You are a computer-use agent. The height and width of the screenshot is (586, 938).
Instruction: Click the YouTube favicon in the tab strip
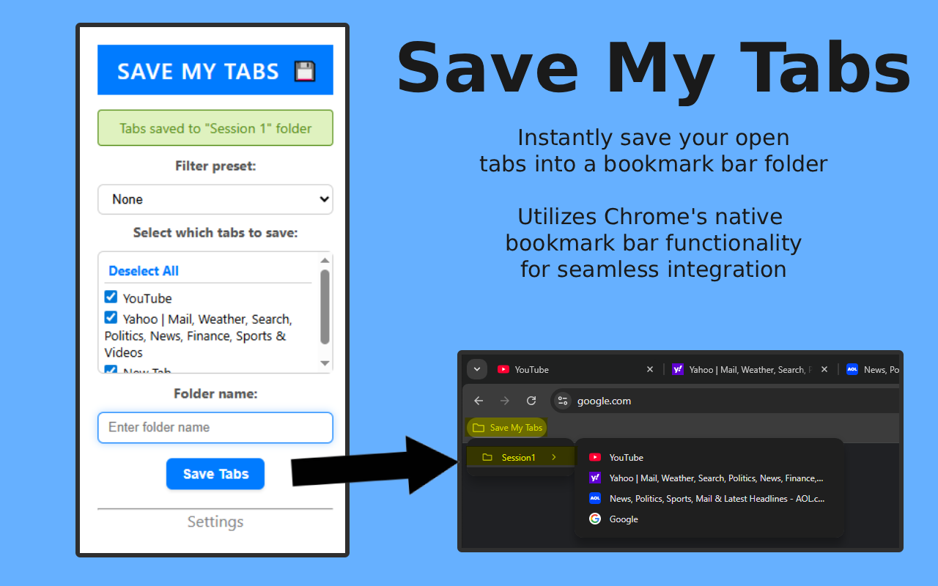coord(503,369)
